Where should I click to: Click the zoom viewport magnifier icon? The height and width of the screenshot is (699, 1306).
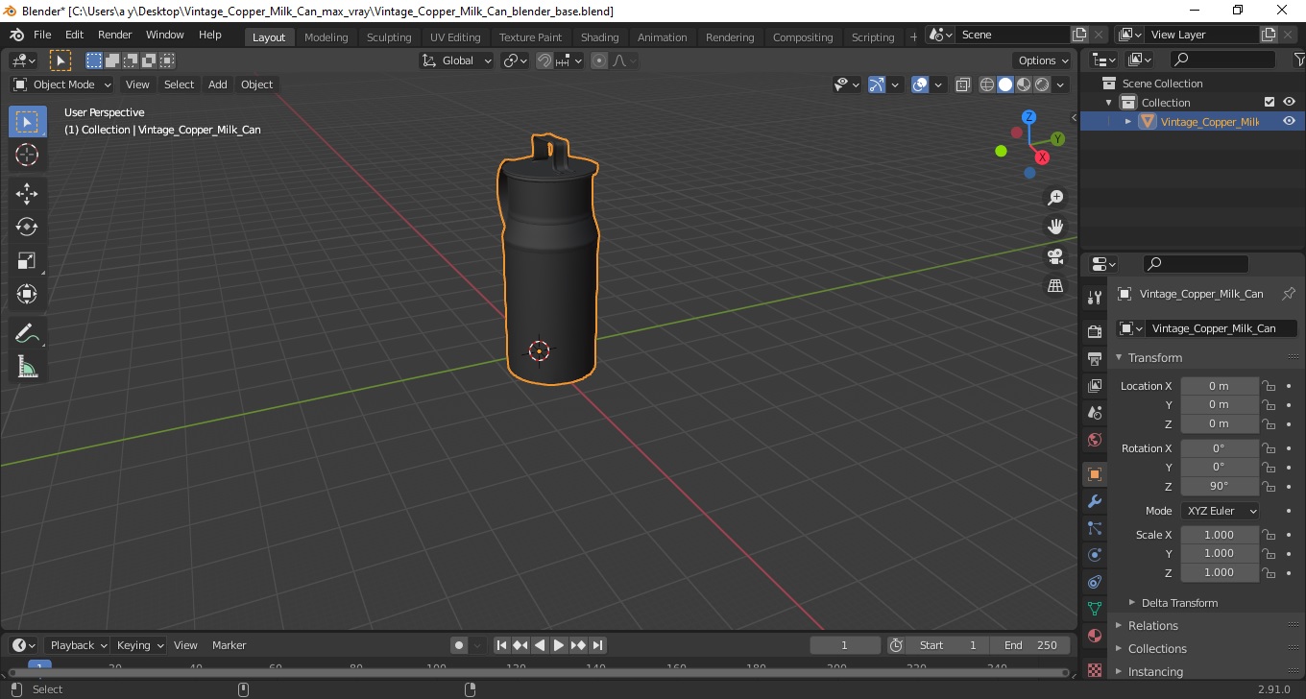click(x=1055, y=198)
